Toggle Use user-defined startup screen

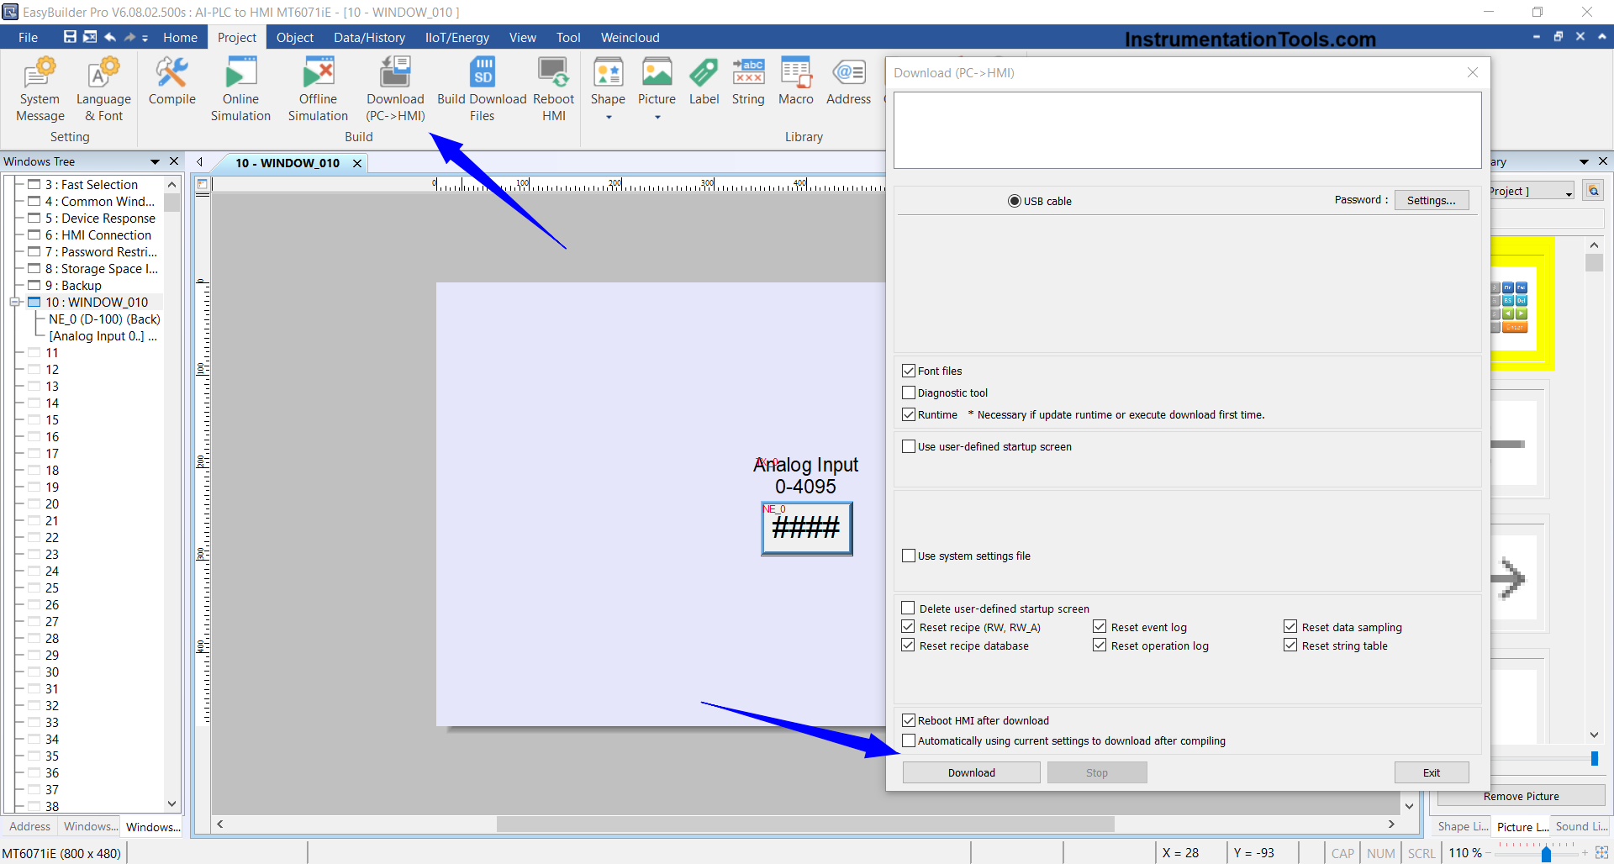[x=909, y=446]
